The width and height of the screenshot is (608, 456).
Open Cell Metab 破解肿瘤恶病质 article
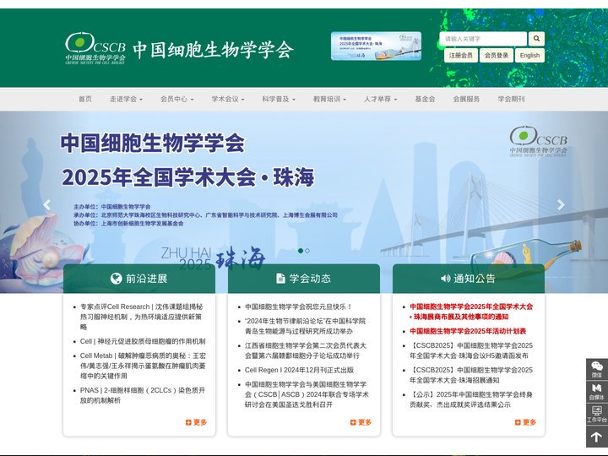coord(143,366)
